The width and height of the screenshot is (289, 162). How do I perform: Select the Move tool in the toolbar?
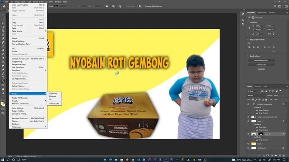[x=3, y=15]
